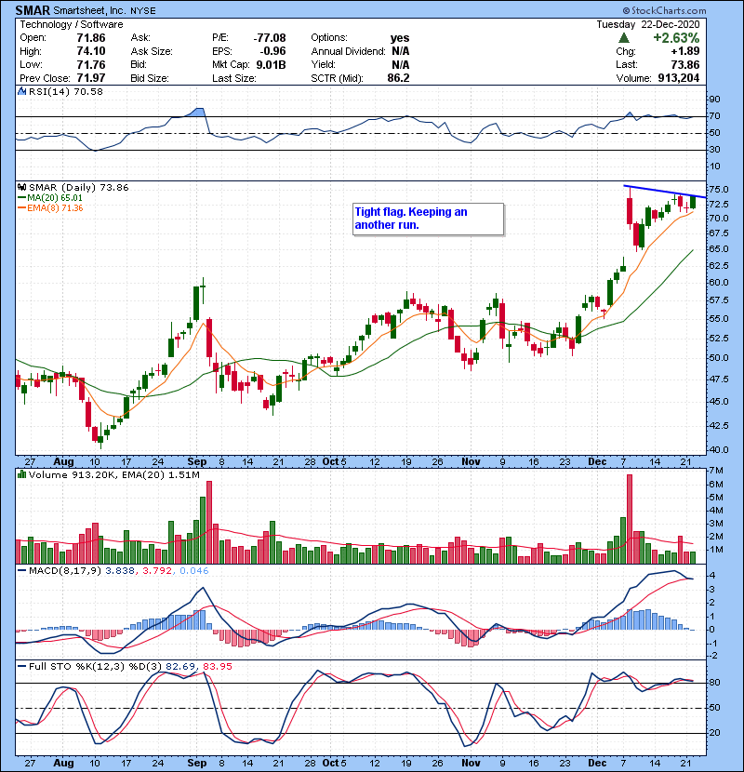Click the volume bars icon beside Volume label
Screen dimensions: 744x772
pyautogui.click(x=21, y=474)
